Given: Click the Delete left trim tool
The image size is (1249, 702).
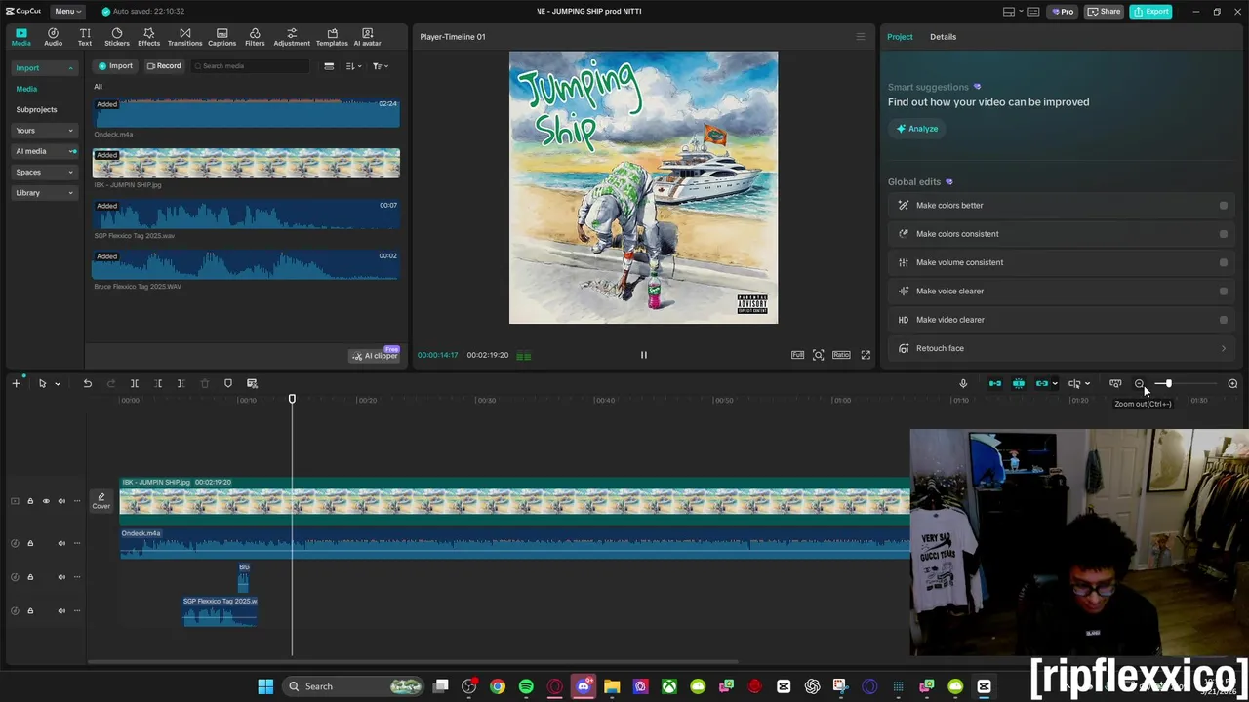Looking at the screenshot, I should coord(158,383).
